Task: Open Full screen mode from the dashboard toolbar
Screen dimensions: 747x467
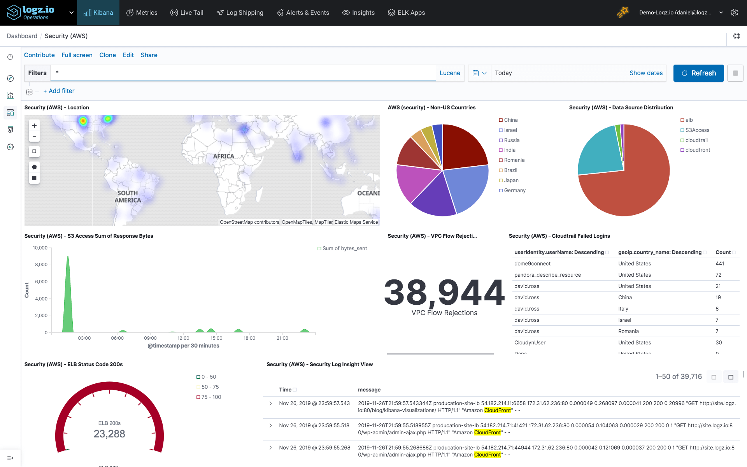Action: pos(77,55)
